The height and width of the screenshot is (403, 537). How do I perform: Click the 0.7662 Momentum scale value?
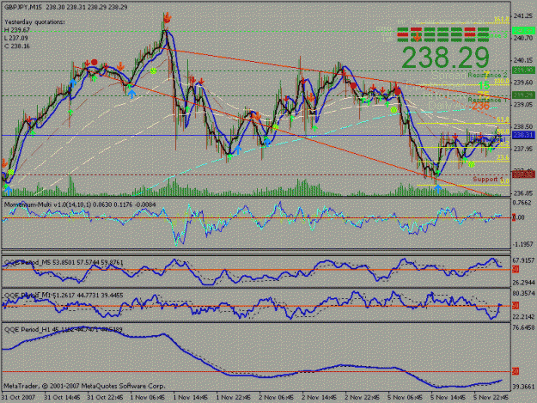pyautogui.click(x=522, y=203)
